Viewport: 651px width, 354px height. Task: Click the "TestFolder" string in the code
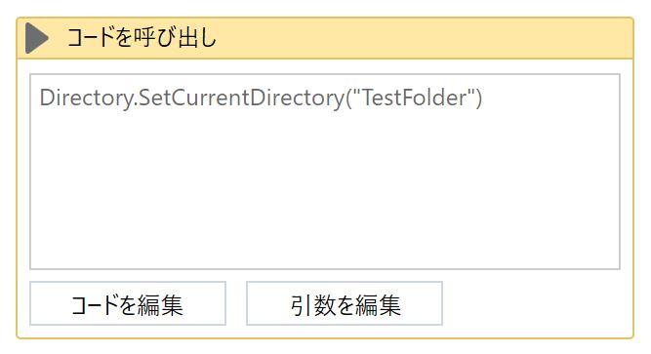pos(414,98)
